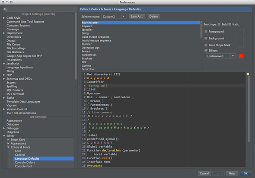Click the yellow warning marker in preview
This screenshot has width=255, height=178.
(248, 74)
